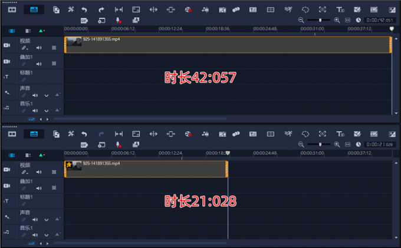The image size is (401, 248).
Task: Select the starred 925-141891355.mp4 clip thumbnail
Action: click(74, 166)
